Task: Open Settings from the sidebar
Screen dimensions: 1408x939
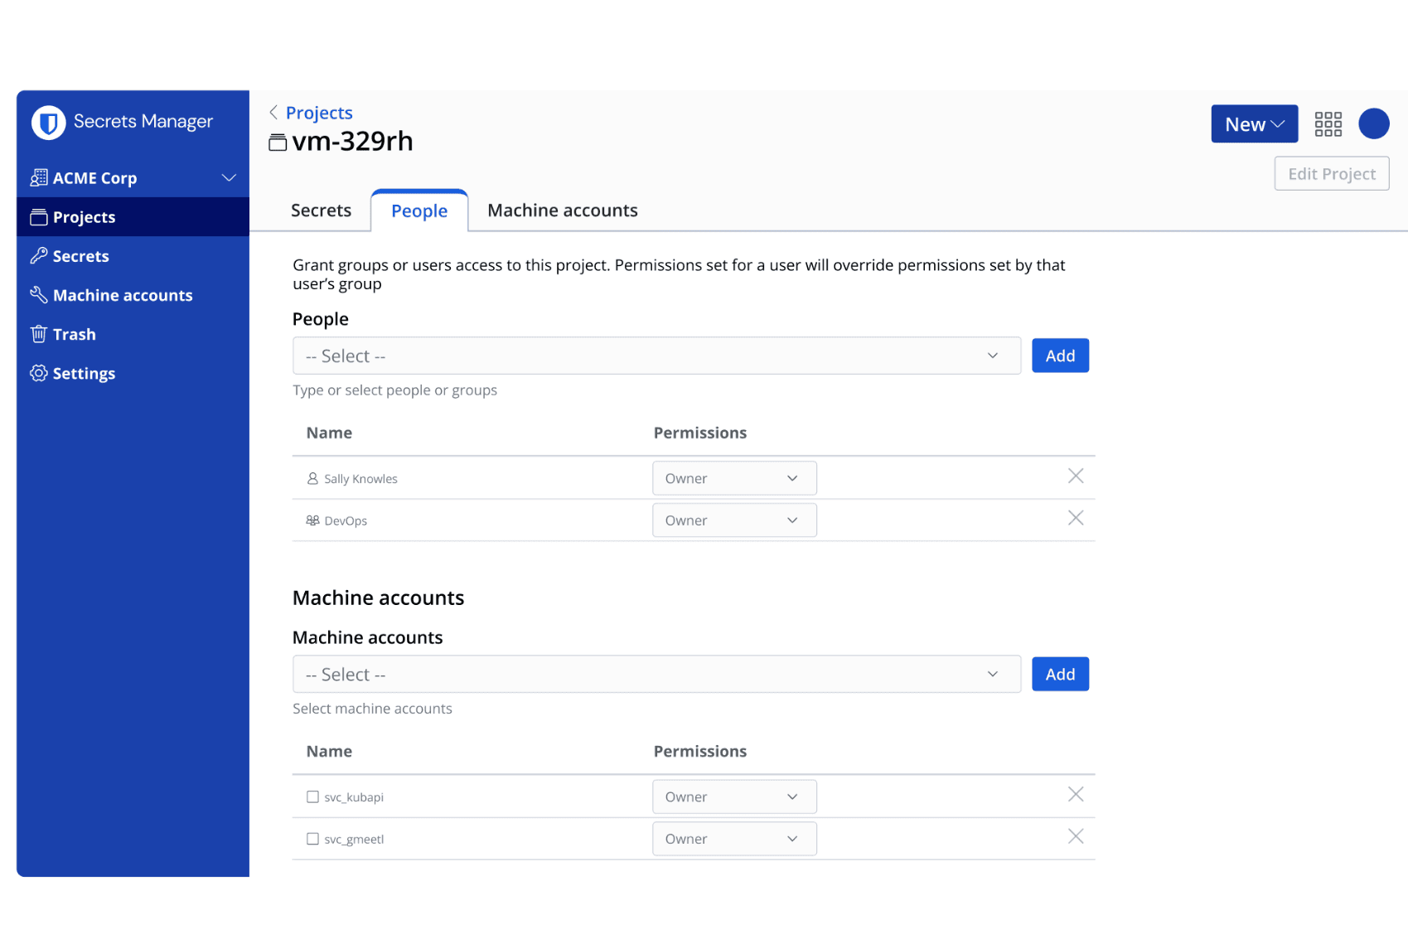Action: [83, 374]
